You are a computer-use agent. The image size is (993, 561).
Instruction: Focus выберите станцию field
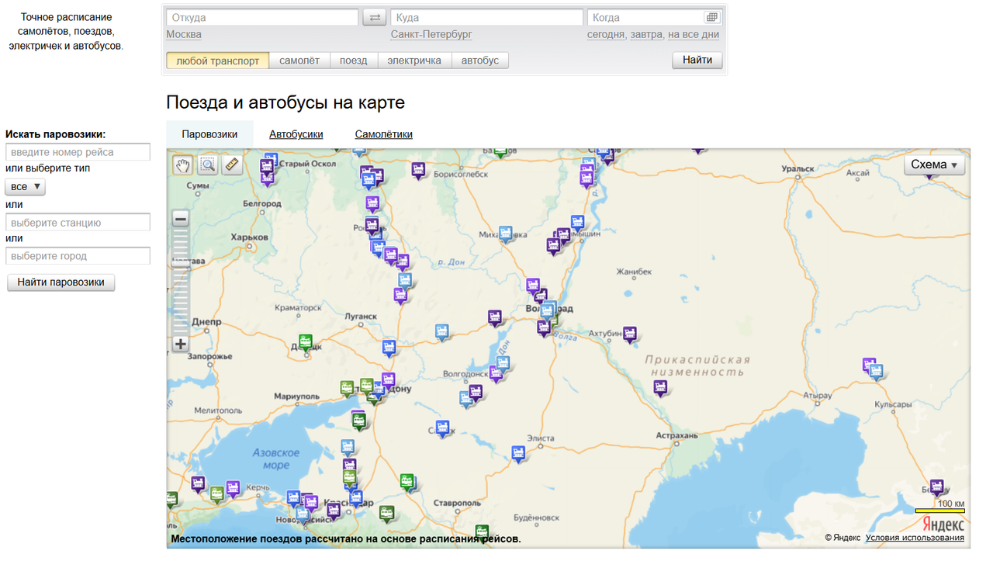tap(78, 223)
